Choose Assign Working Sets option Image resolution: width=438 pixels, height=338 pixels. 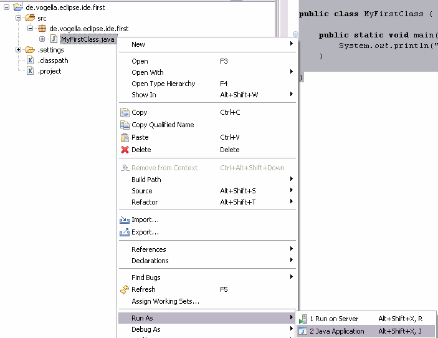(x=165, y=301)
